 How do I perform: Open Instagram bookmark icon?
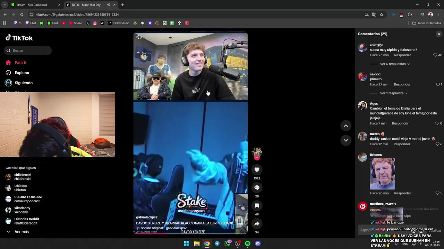(x=95, y=23)
